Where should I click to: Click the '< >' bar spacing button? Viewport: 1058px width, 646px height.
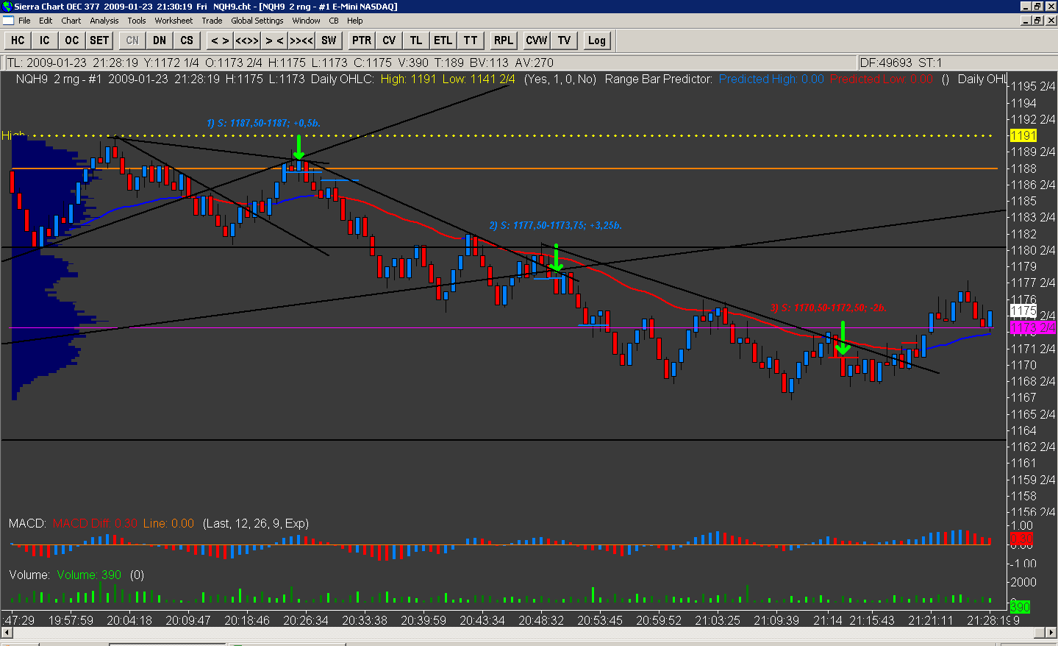pyautogui.click(x=220, y=40)
